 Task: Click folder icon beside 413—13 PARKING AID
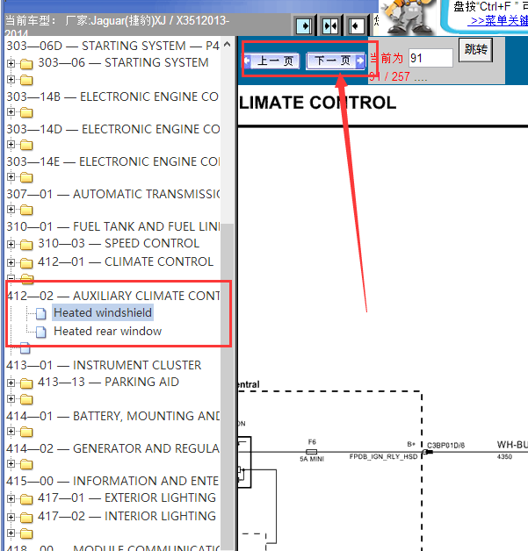(26, 383)
